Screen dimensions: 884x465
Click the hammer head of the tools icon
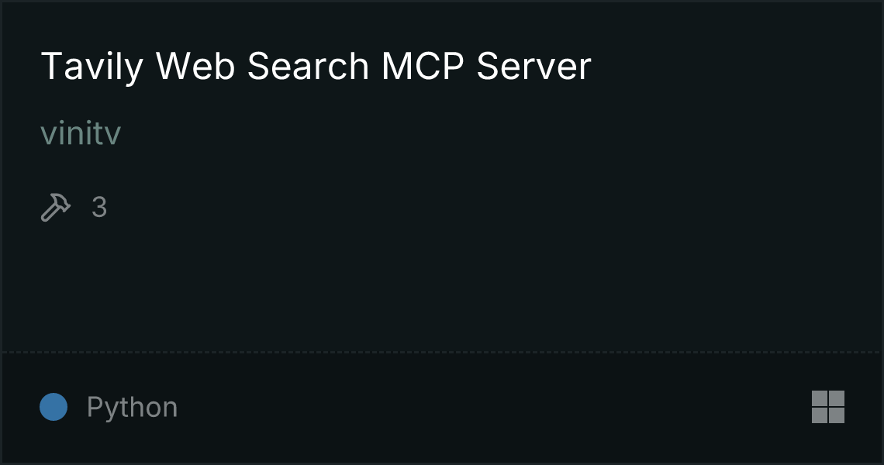(61, 201)
